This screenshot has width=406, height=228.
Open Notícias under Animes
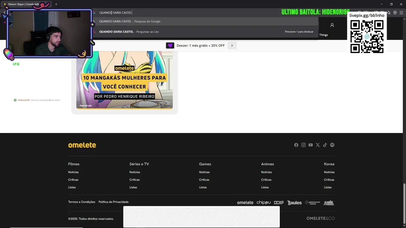click(266, 172)
